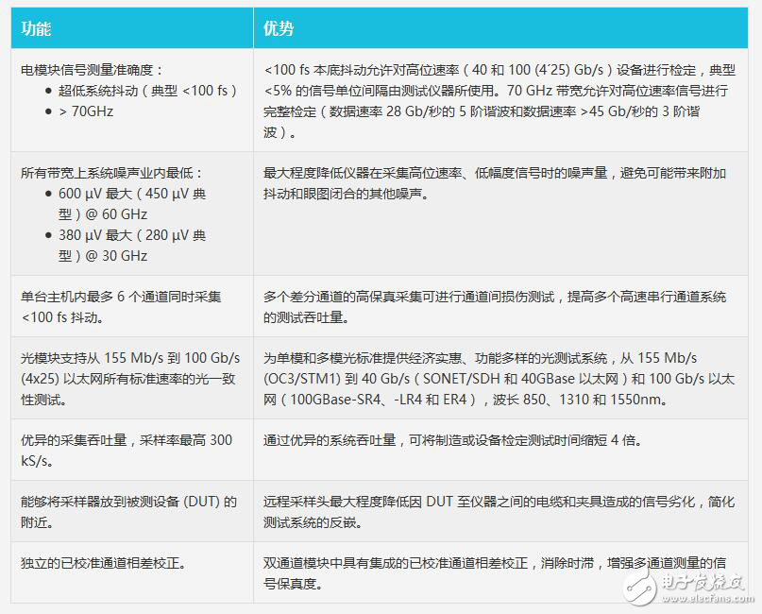This screenshot has height=614, width=762.
Task: Select the > 70GHz bullet item
Action: (x=86, y=111)
